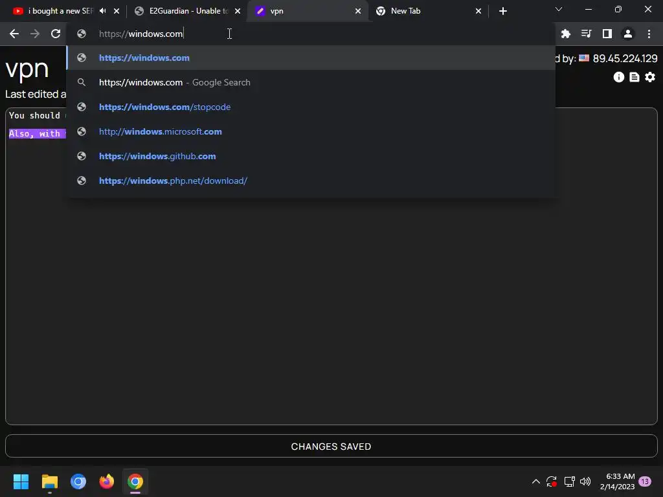Click the forward navigation arrow

(35, 34)
